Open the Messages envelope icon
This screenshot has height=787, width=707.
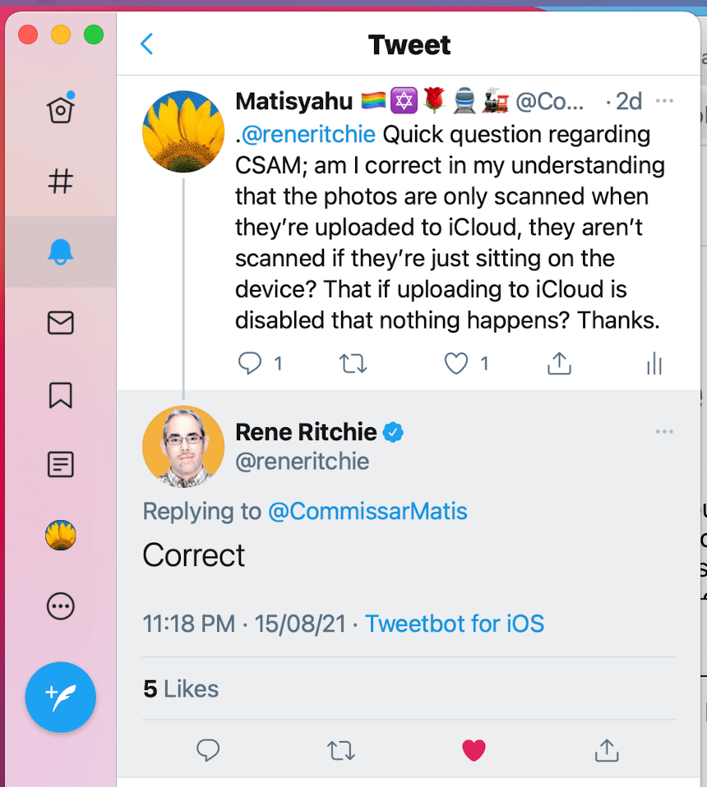coord(61,324)
